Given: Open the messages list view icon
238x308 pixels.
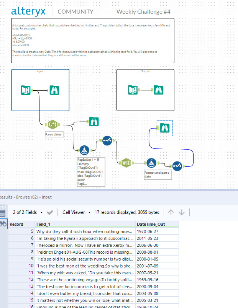Looking at the screenshot, I should [3, 213].
